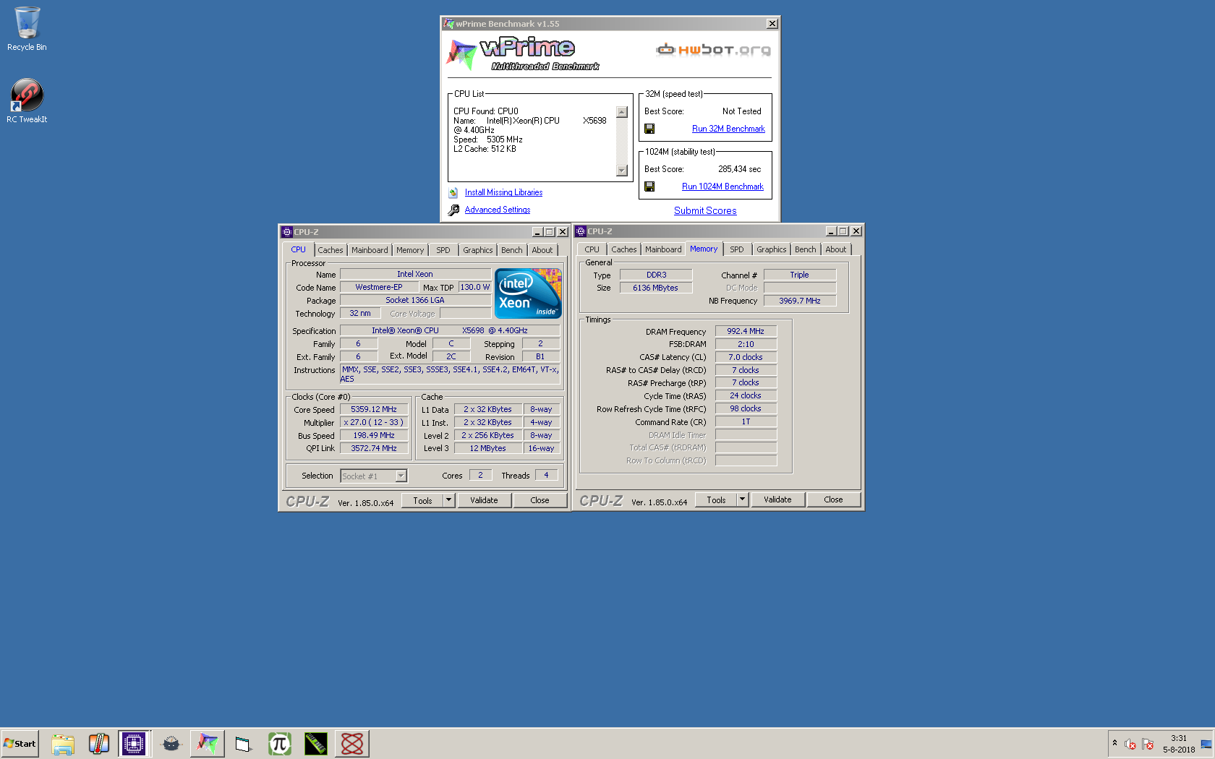Switch to Bench tab in right CPU-Z
Screen dimensions: 1215x759
point(806,249)
